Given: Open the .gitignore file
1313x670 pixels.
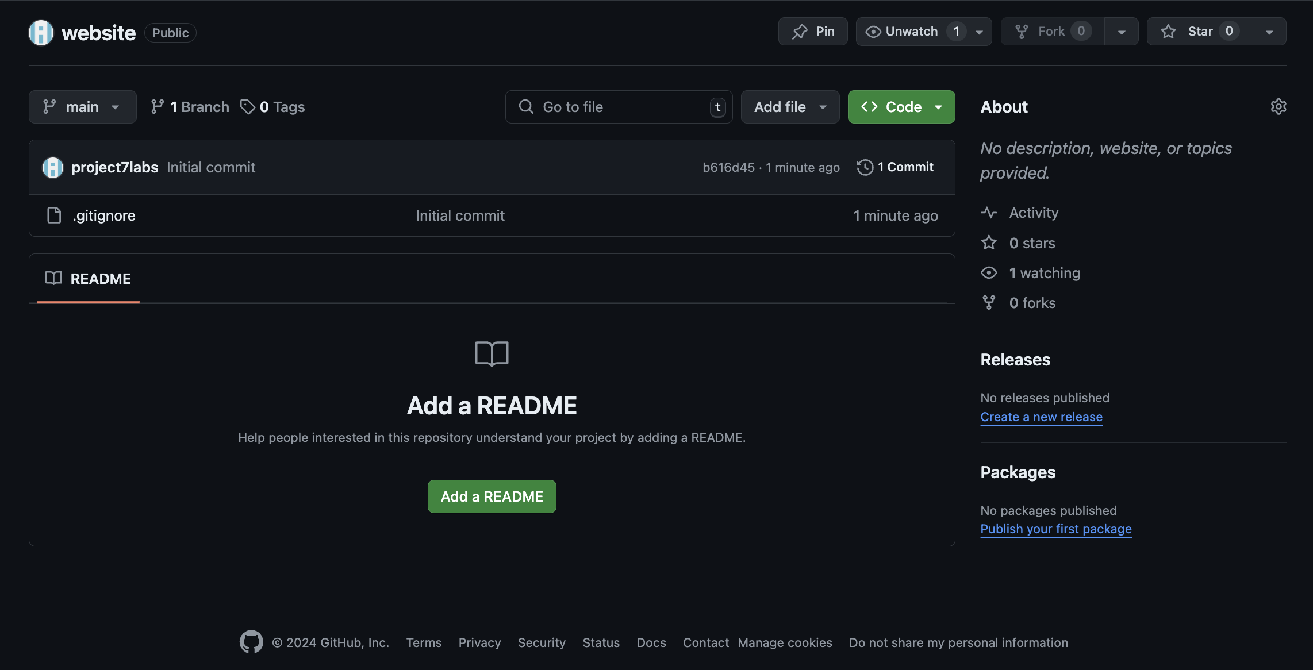Looking at the screenshot, I should 104,215.
